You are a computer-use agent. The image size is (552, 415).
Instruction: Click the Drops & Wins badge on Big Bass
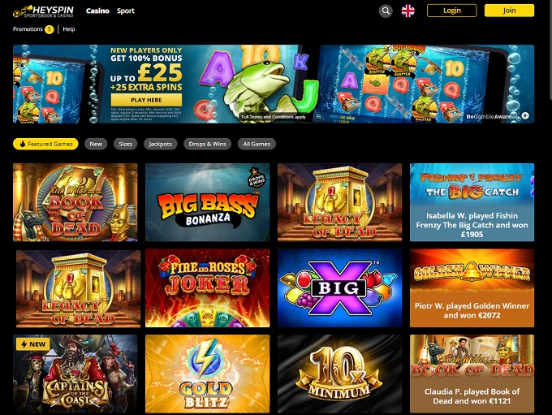(257, 179)
